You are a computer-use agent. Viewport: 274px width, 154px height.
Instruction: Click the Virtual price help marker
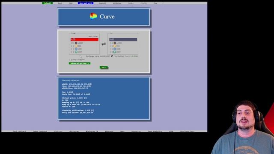pos(86,98)
